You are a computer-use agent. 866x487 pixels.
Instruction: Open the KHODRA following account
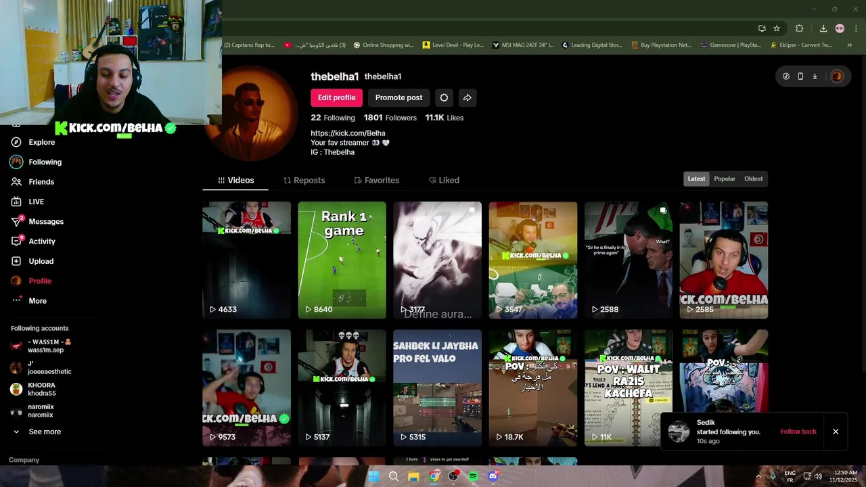pos(34,390)
